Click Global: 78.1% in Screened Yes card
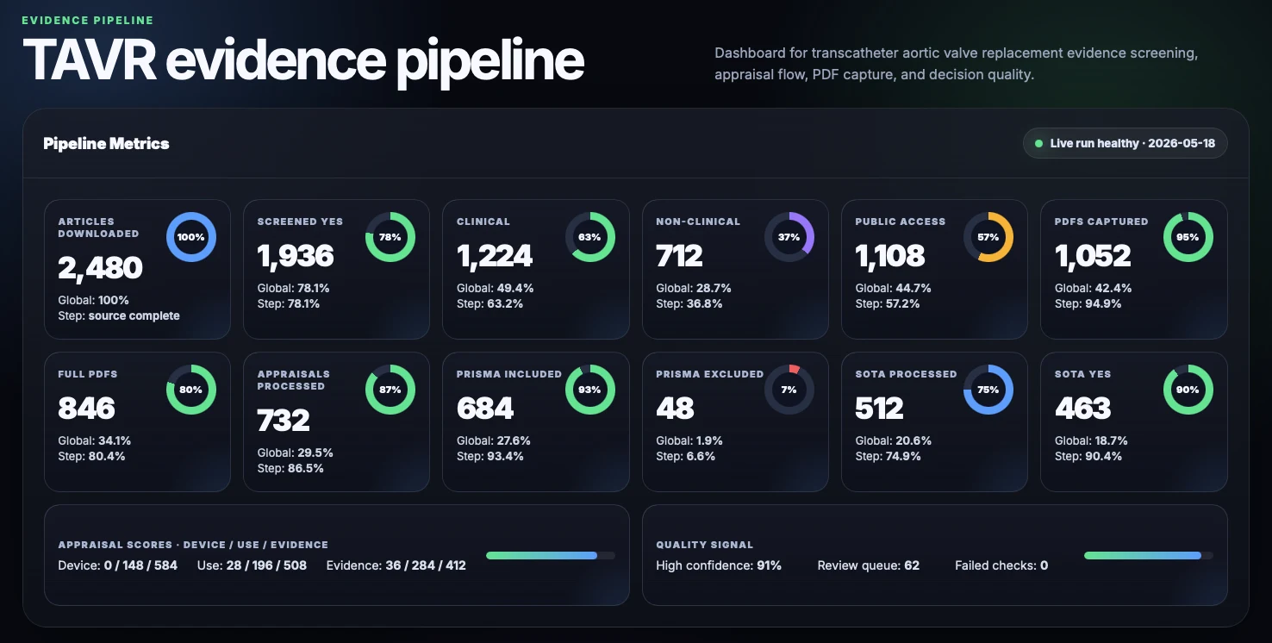This screenshot has height=643, width=1272. coord(294,289)
